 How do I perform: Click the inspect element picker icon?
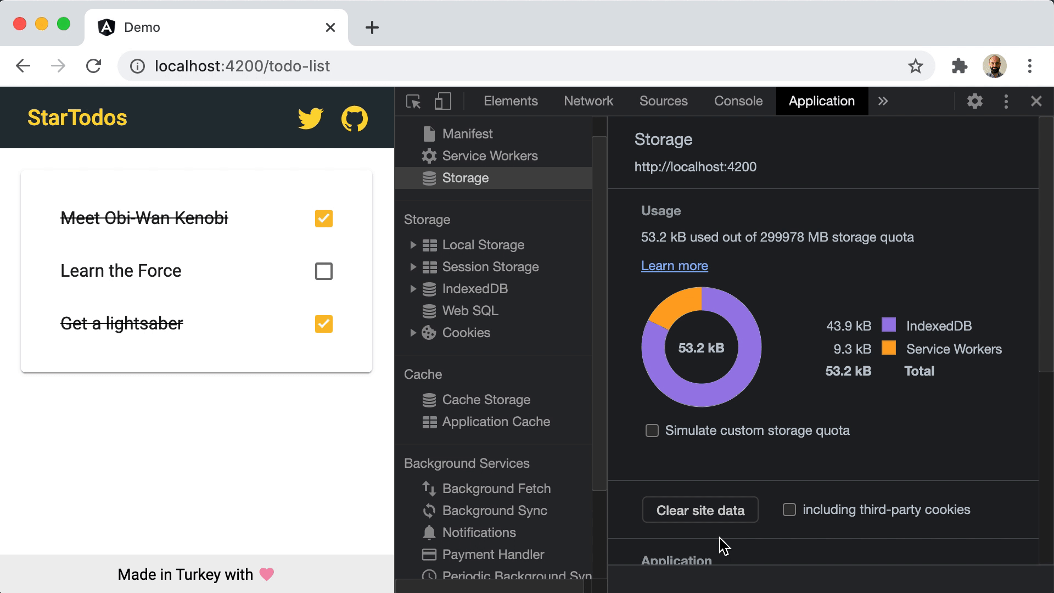[x=413, y=102]
